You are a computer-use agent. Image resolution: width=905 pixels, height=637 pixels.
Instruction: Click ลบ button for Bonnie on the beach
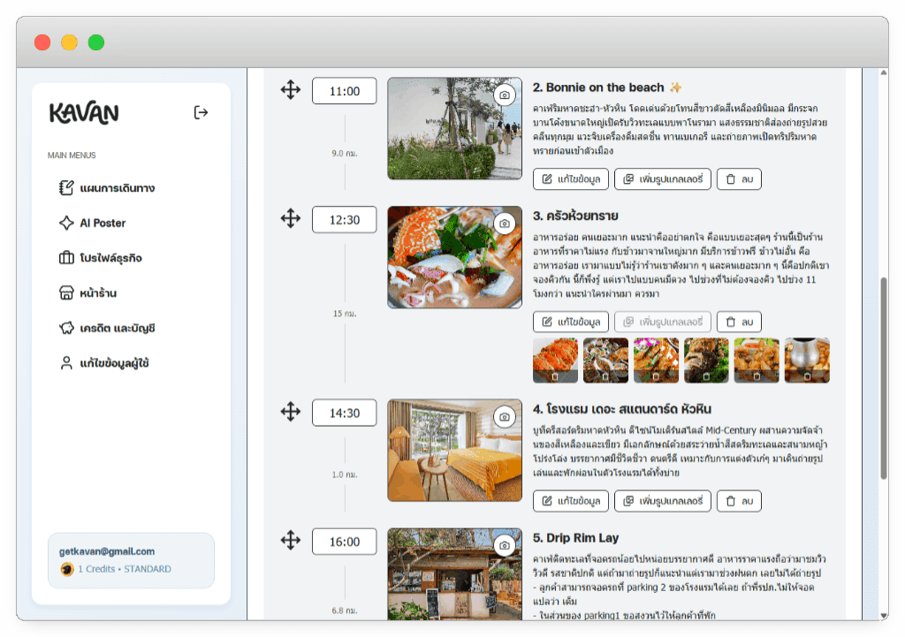click(x=740, y=179)
